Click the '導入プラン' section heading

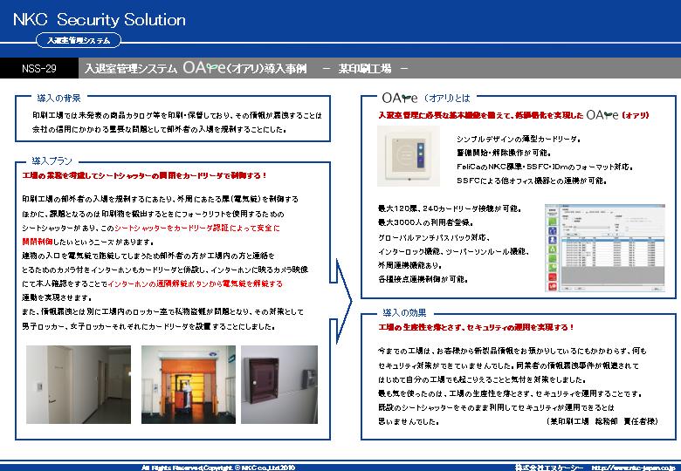(x=52, y=160)
